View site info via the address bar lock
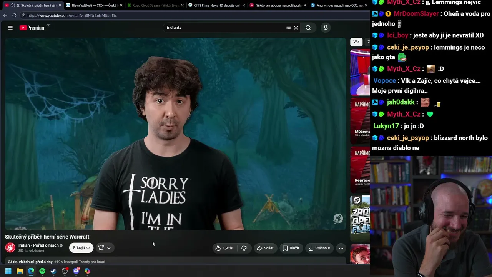The width and height of the screenshot is (492, 277). 23,15
